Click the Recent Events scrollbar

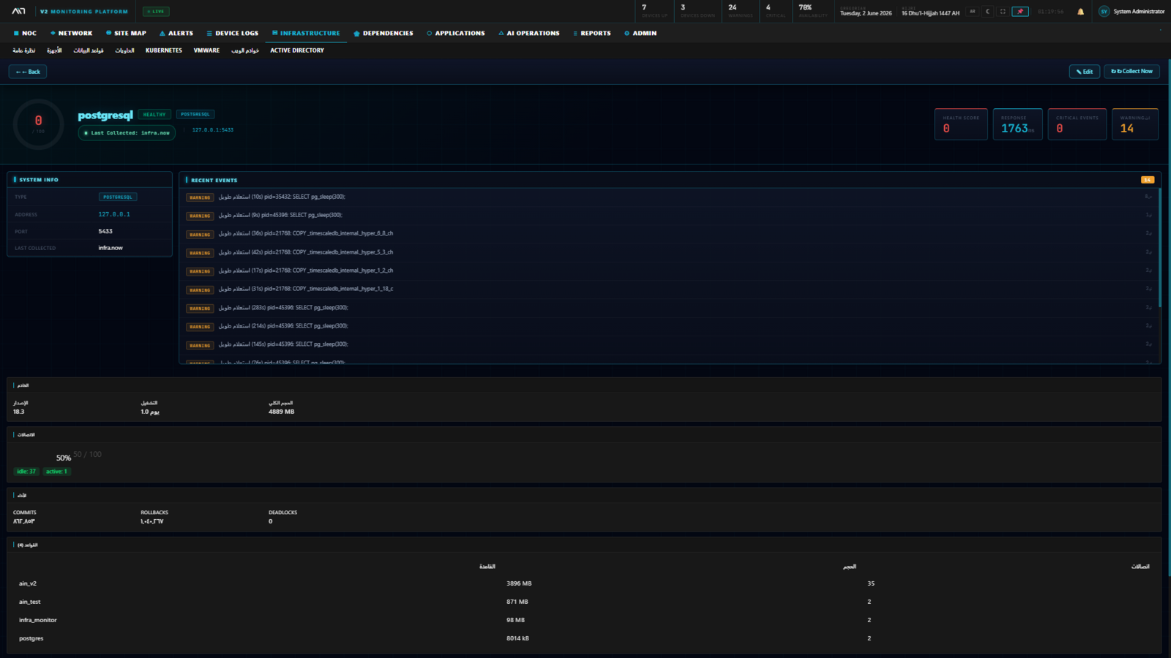[x=1160, y=247]
